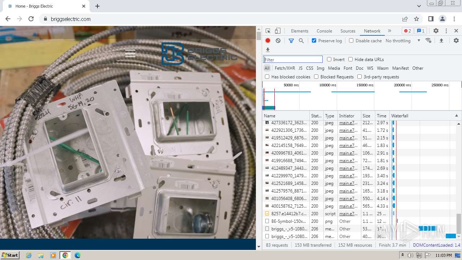The image size is (462, 260).
Task: Sort by Waterfall column arrow
Action: tap(457, 116)
